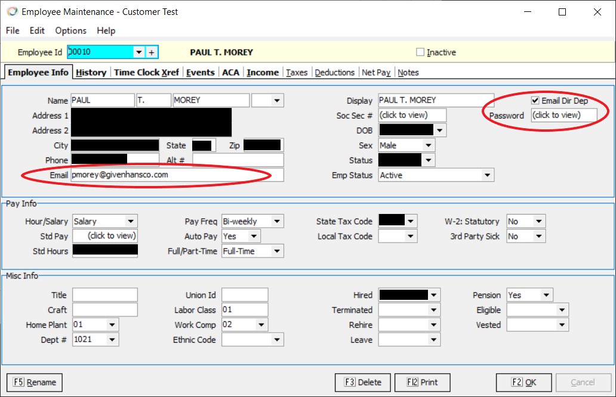
Task: Open the Sex dropdown
Action: click(428, 145)
